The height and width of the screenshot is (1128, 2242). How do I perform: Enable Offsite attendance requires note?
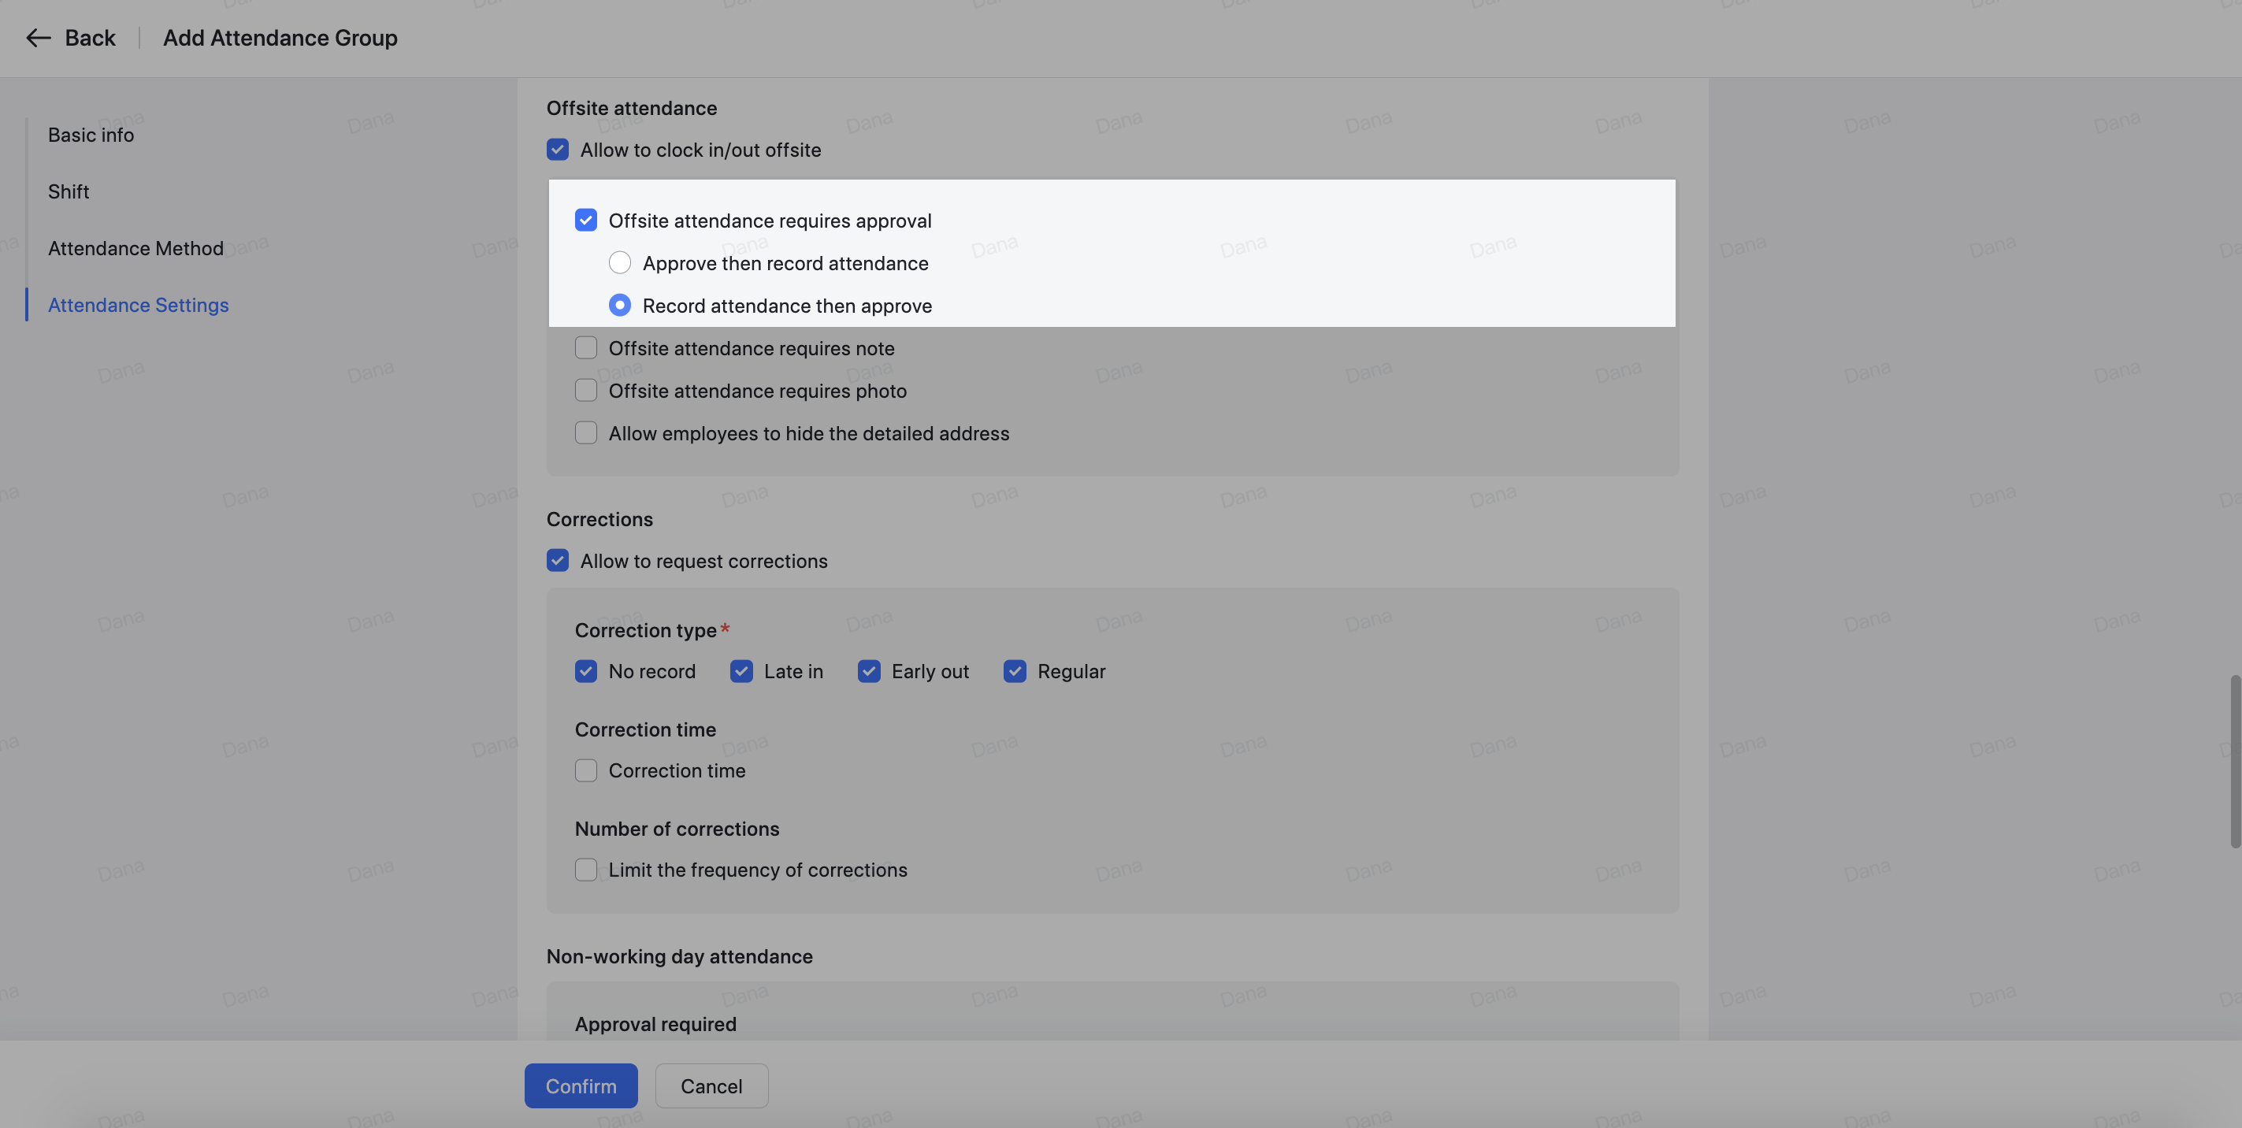click(x=585, y=348)
